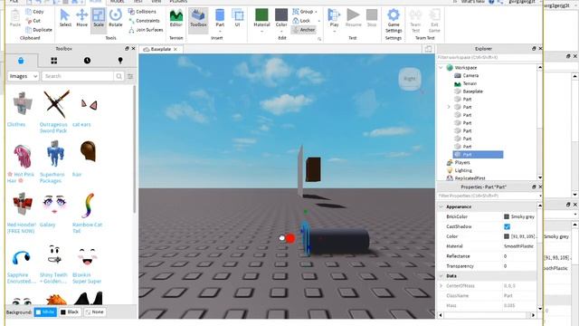Viewport: 579px width, 326px height.
Task: Toggle Collisions option
Action: 142,12
